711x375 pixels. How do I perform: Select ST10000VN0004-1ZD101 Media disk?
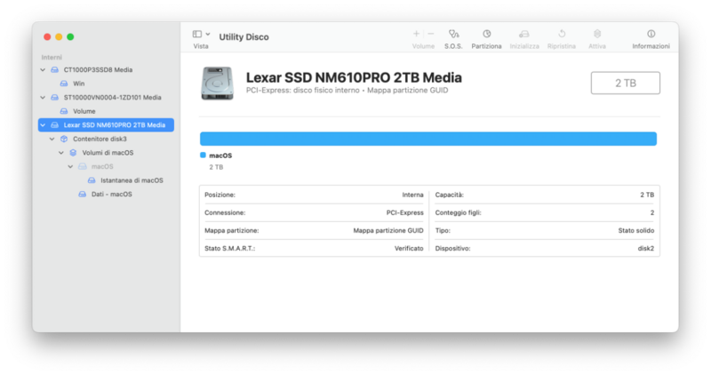coord(113,98)
